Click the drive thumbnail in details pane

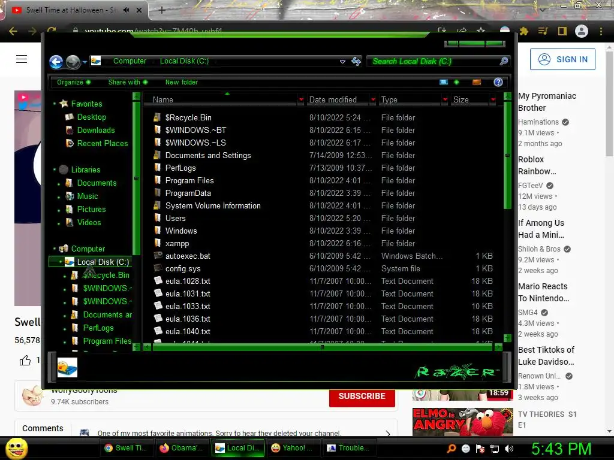coord(67,367)
